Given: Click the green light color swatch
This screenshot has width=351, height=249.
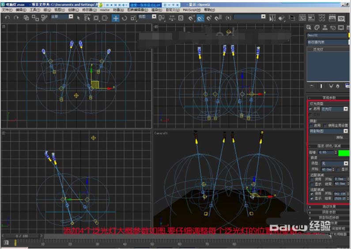Looking at the screenshot, I should coord(343,153).
